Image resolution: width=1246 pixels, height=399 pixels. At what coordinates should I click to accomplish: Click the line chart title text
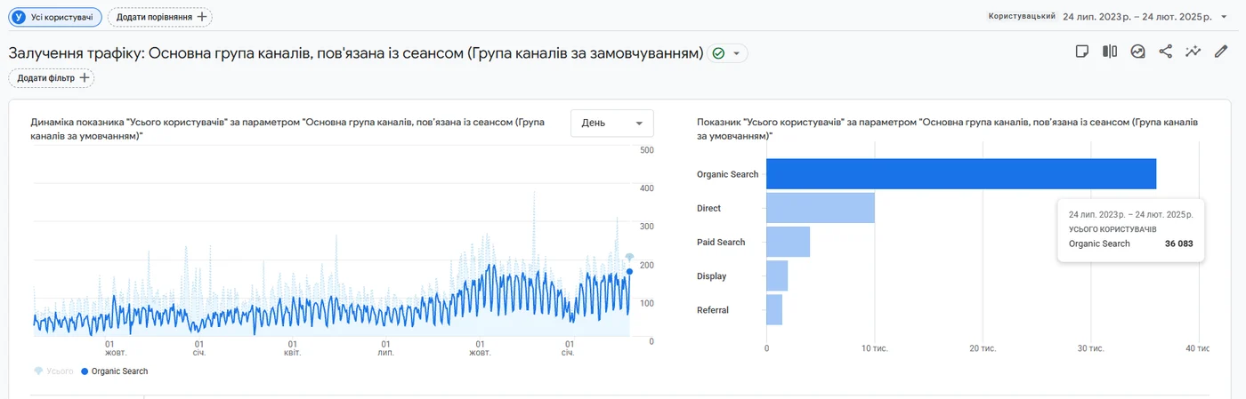pyautogui.click(x=287, y=130)
